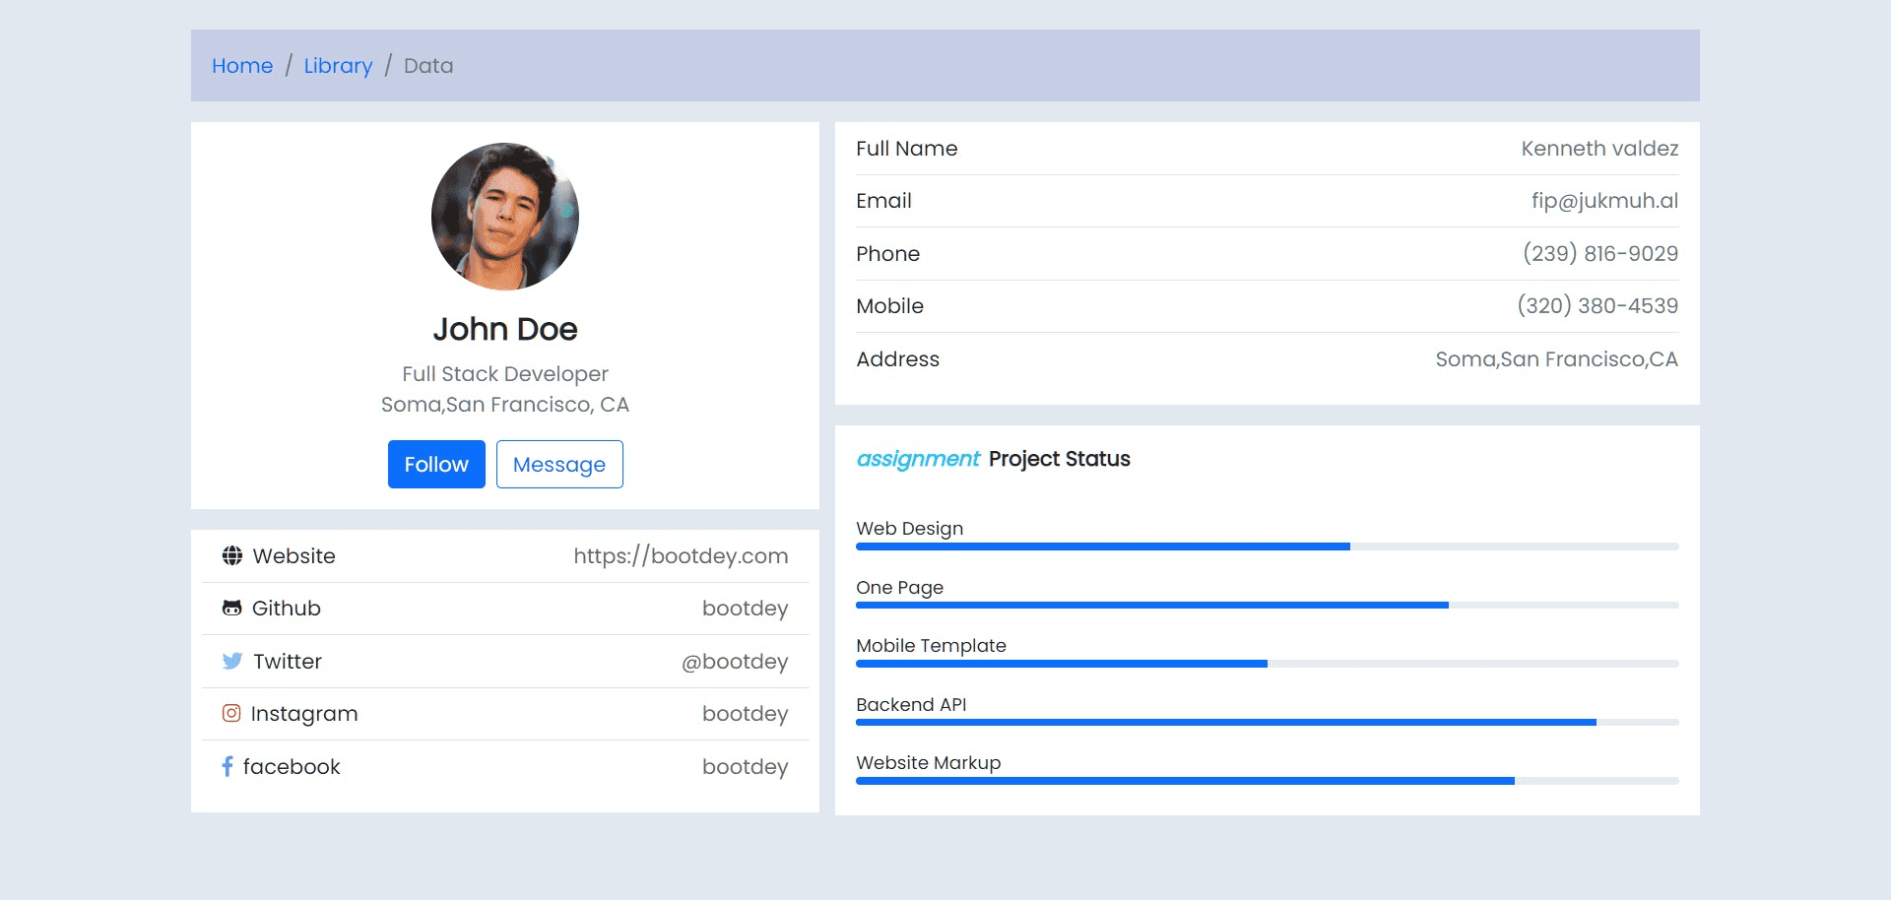The image size is (1891, 900).
Task: Click the globe icon next to Website
Action: click(230, 555)
